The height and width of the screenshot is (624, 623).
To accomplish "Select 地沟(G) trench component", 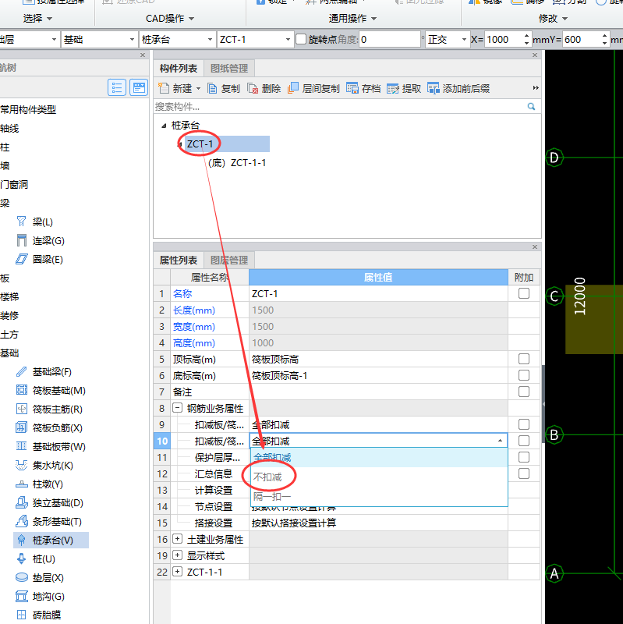I will click(x=41, y=596).
